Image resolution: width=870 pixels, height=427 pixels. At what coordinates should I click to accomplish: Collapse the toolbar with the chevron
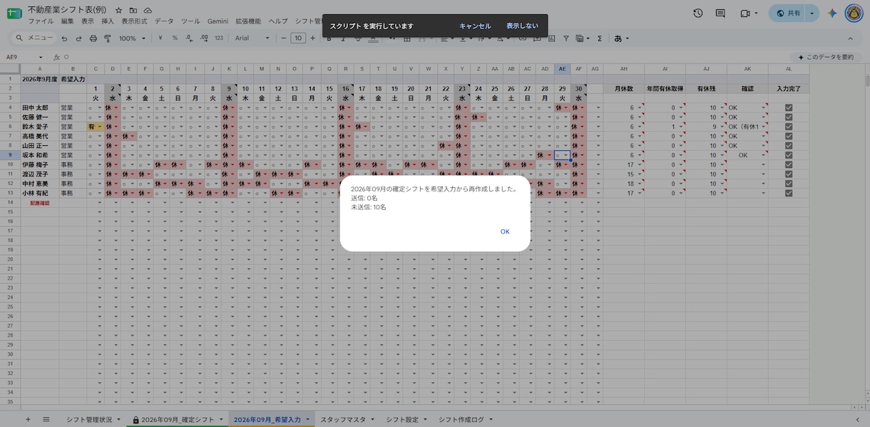click(850, 38)
